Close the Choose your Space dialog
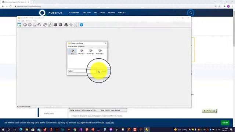This screenshot has height=132, width=235. coord(105,43)
